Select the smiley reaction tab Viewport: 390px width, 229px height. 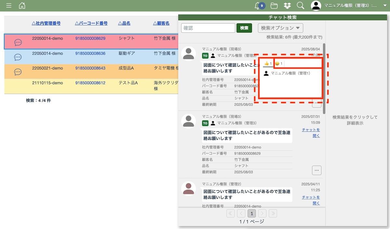pos(279,63)
